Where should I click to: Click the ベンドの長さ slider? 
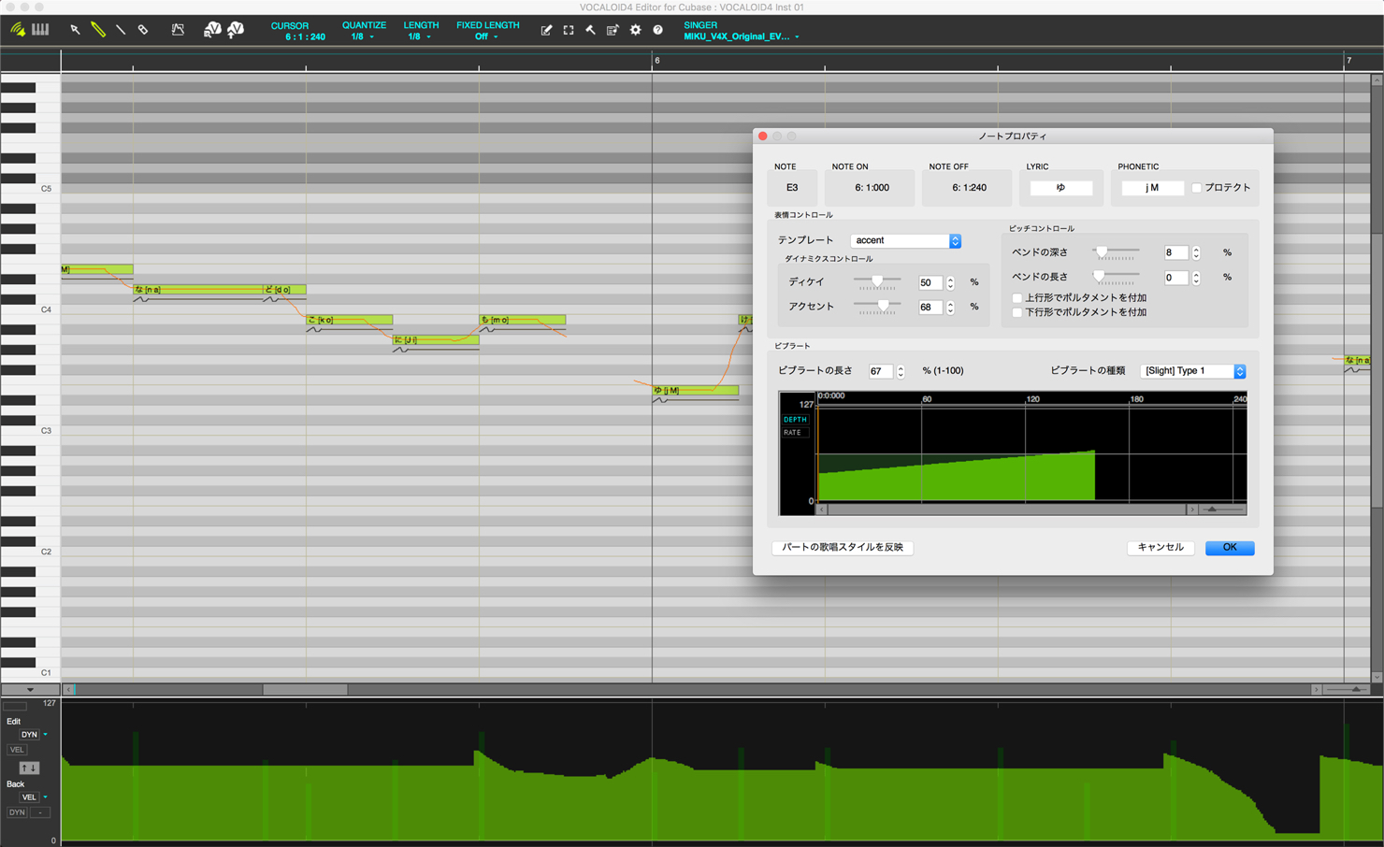coord(1116,277)
